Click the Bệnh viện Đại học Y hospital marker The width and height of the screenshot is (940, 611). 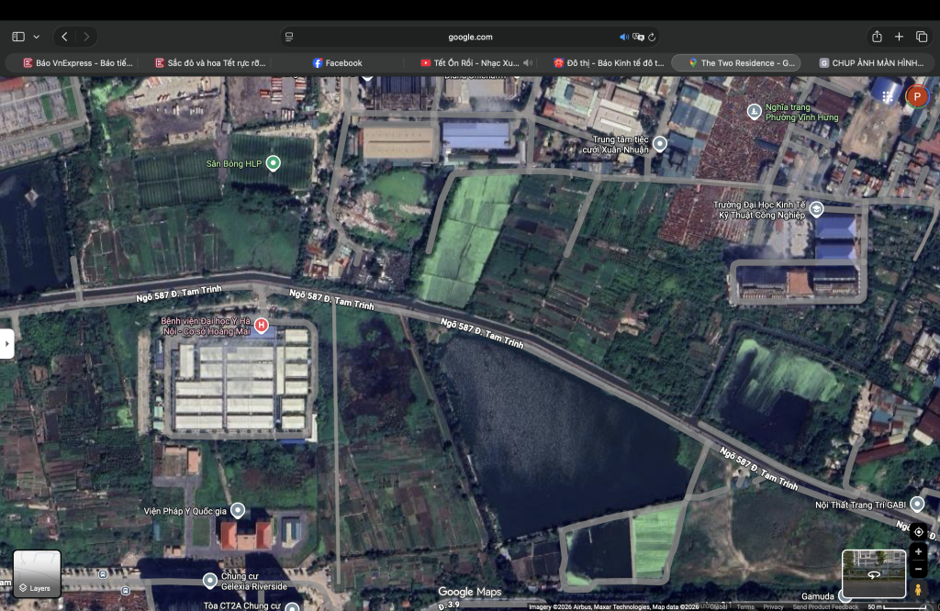pyautogui.click(x=262, y=326)
